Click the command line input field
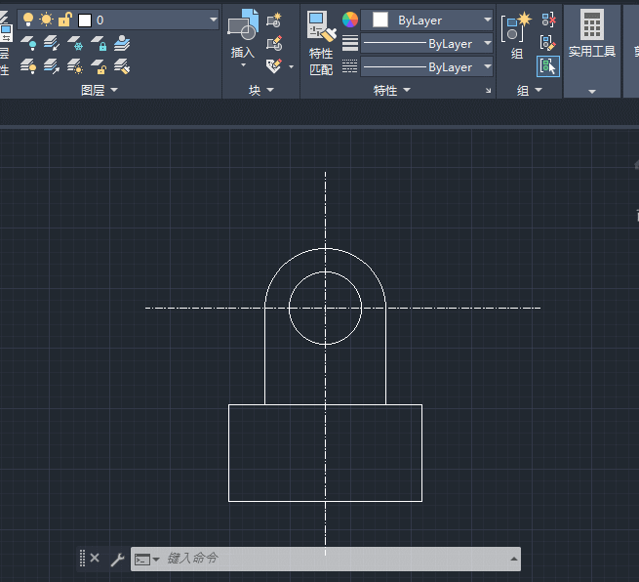This screenshot has height=582, width=639. 332,559
